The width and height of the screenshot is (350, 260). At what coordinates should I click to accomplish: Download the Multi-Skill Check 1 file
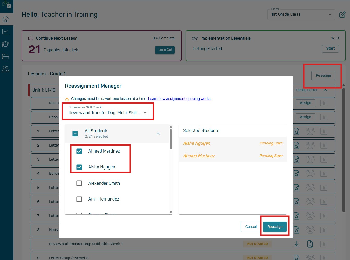[297, 244]
